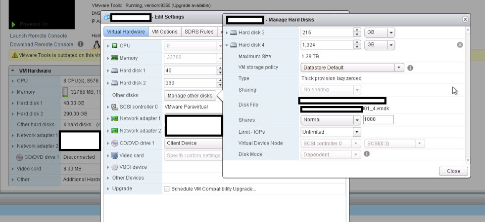Select the 'Thick provision lazy zeroed' text
The image size is (485, 222).
tap(331, 78)
